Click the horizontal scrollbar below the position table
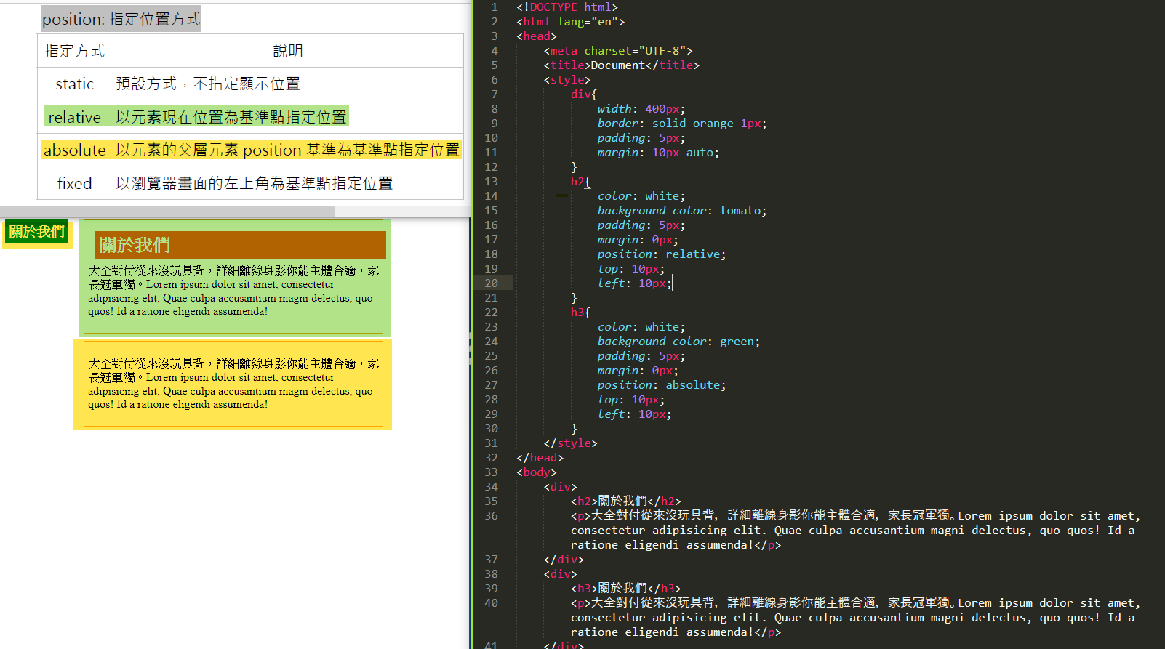The height and width of the screenshot is (649, 1165). point(167,211)
